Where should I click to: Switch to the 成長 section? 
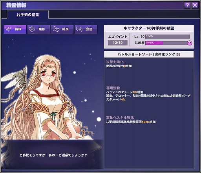click(x=62, y=29)
